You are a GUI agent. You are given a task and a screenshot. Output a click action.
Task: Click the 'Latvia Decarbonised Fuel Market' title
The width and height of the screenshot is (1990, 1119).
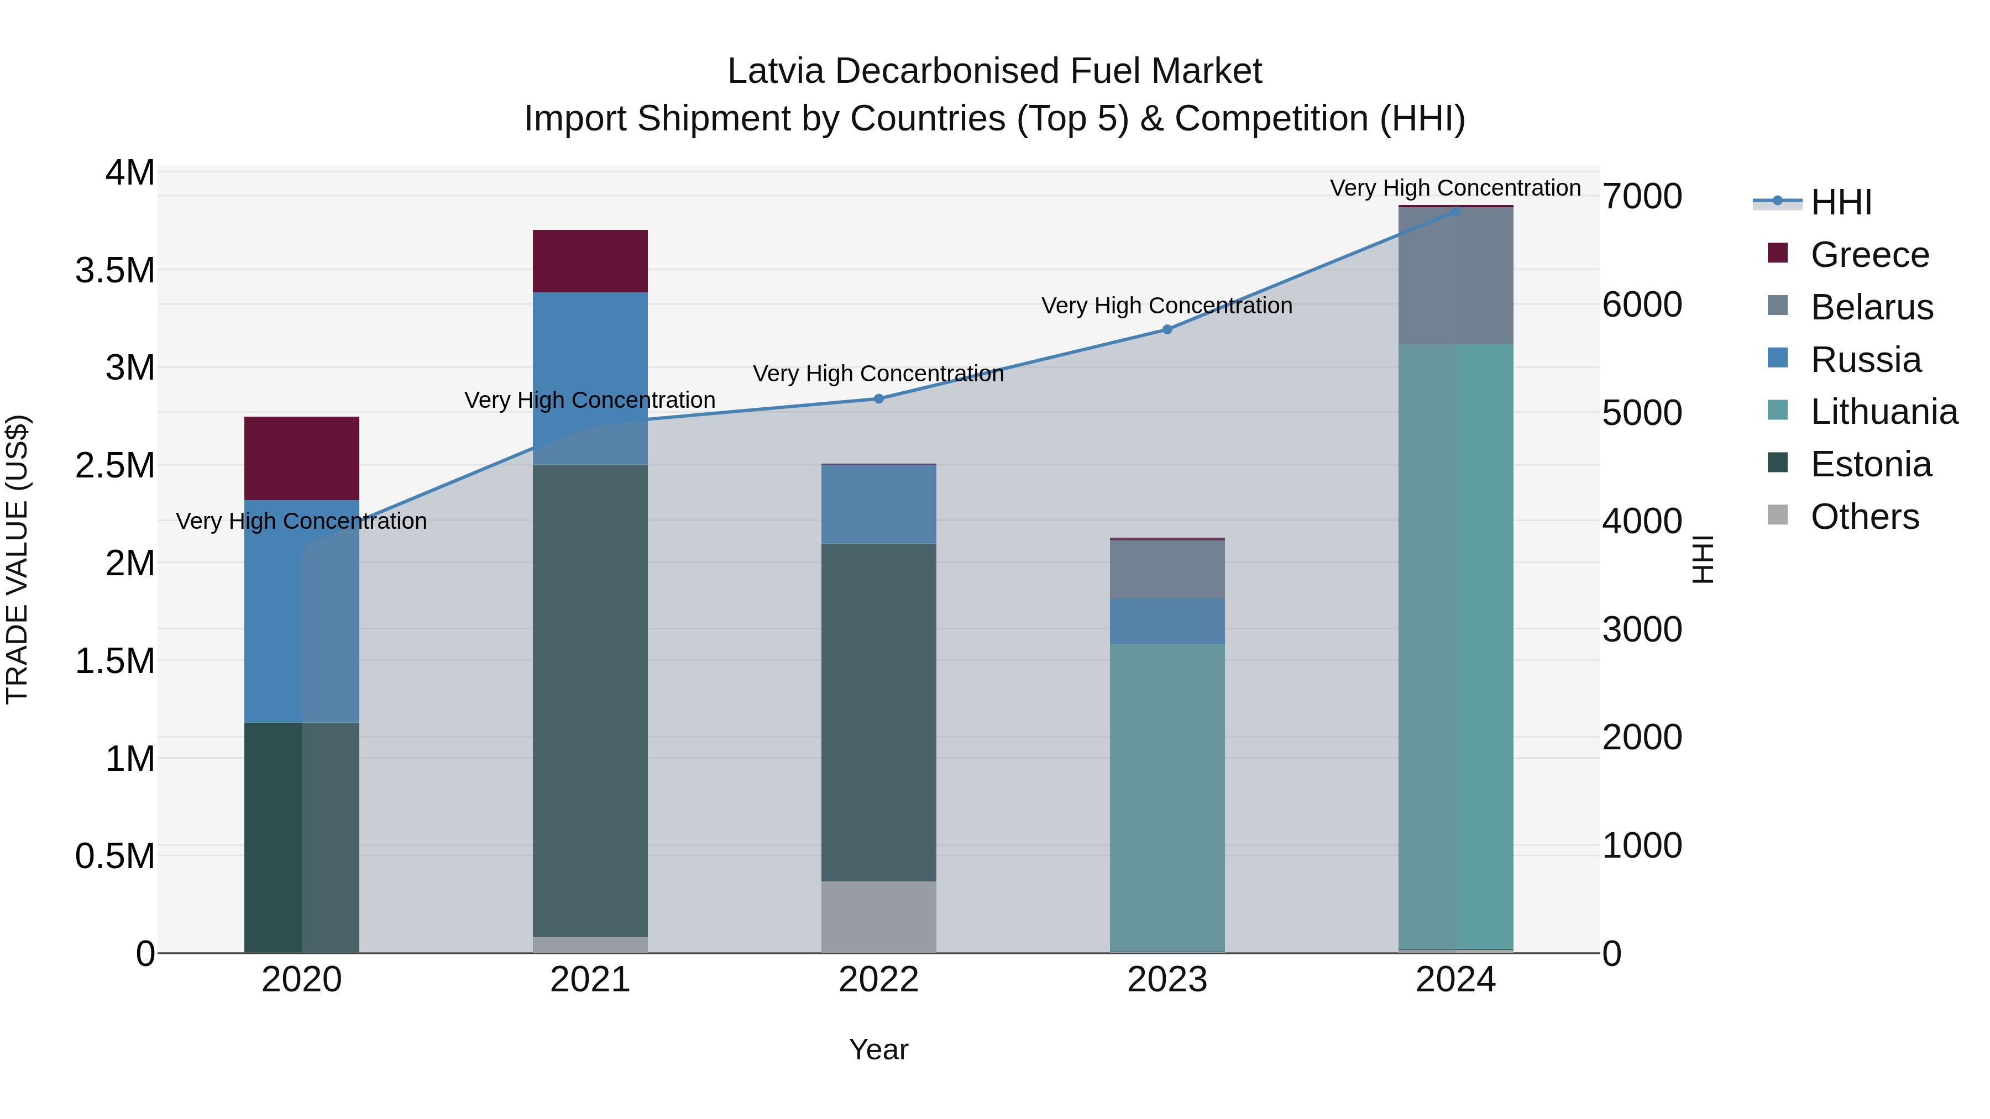point(995,71)
